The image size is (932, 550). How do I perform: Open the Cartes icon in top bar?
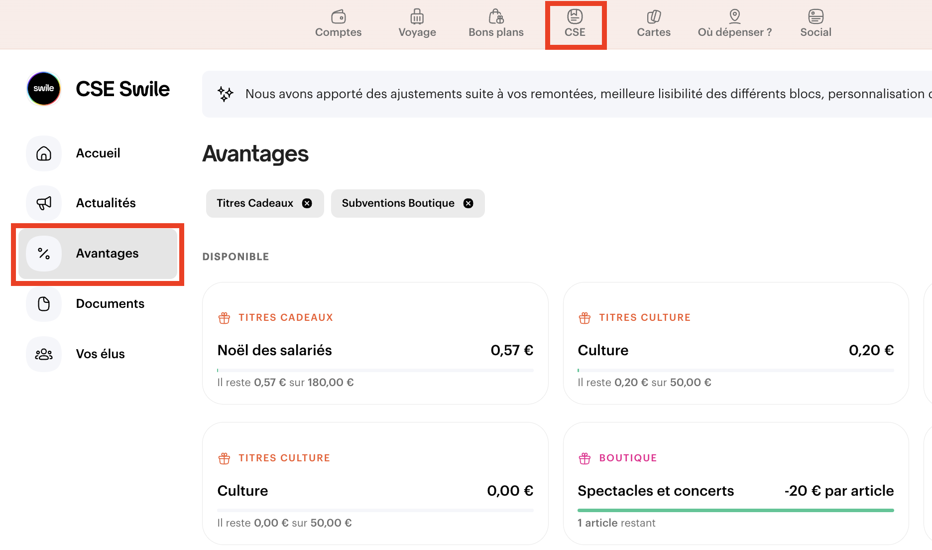pos(653,17)
